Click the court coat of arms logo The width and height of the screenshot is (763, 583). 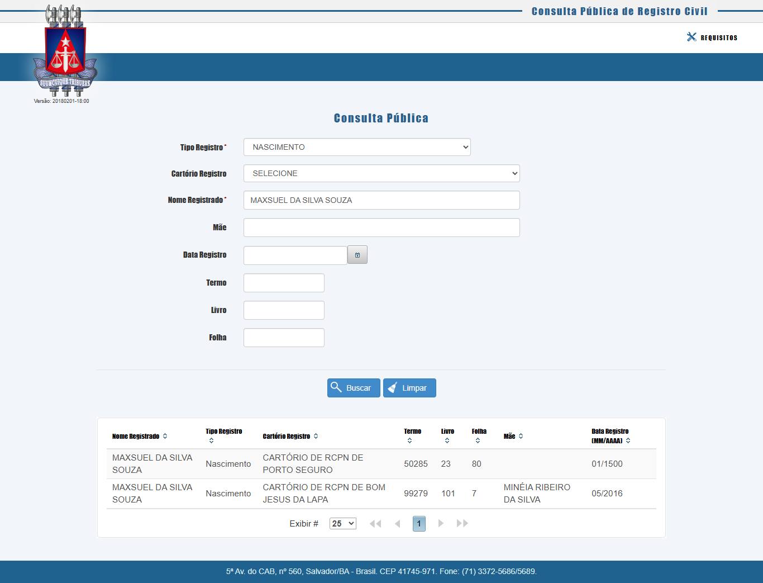pyautogui.click(x=65, y=50)
